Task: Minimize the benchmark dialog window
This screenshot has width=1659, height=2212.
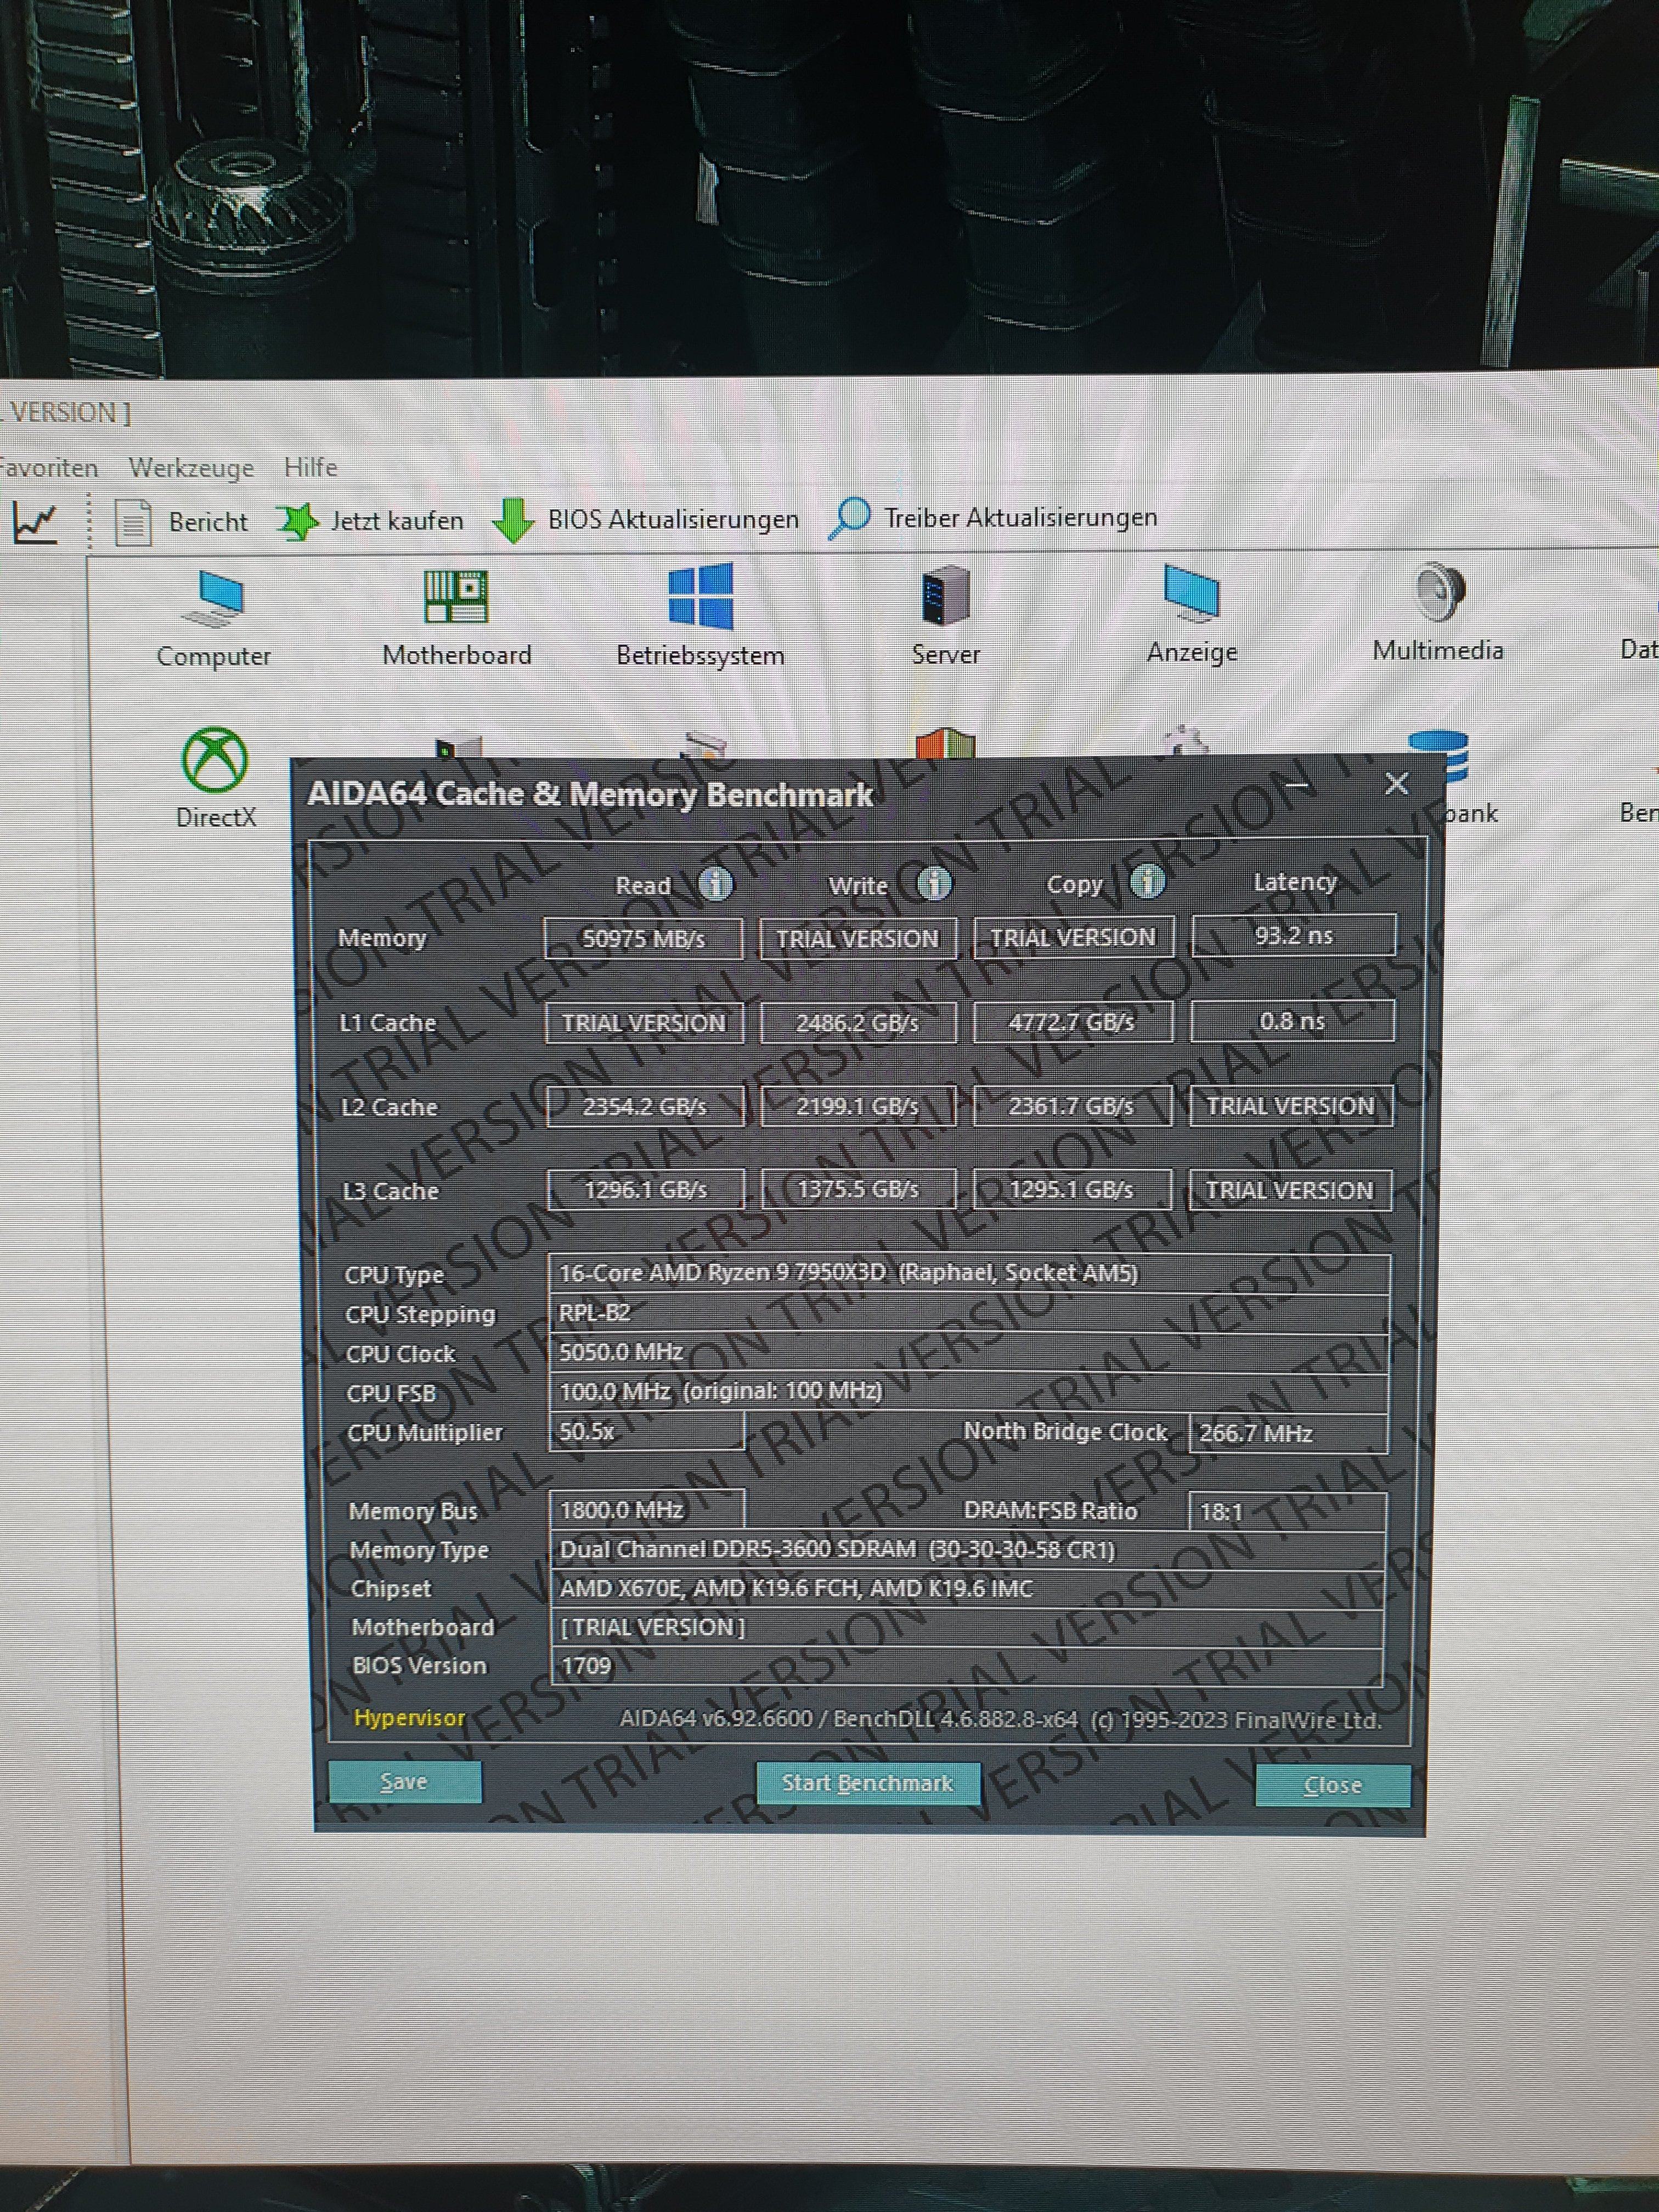Action: [1297, 786]
